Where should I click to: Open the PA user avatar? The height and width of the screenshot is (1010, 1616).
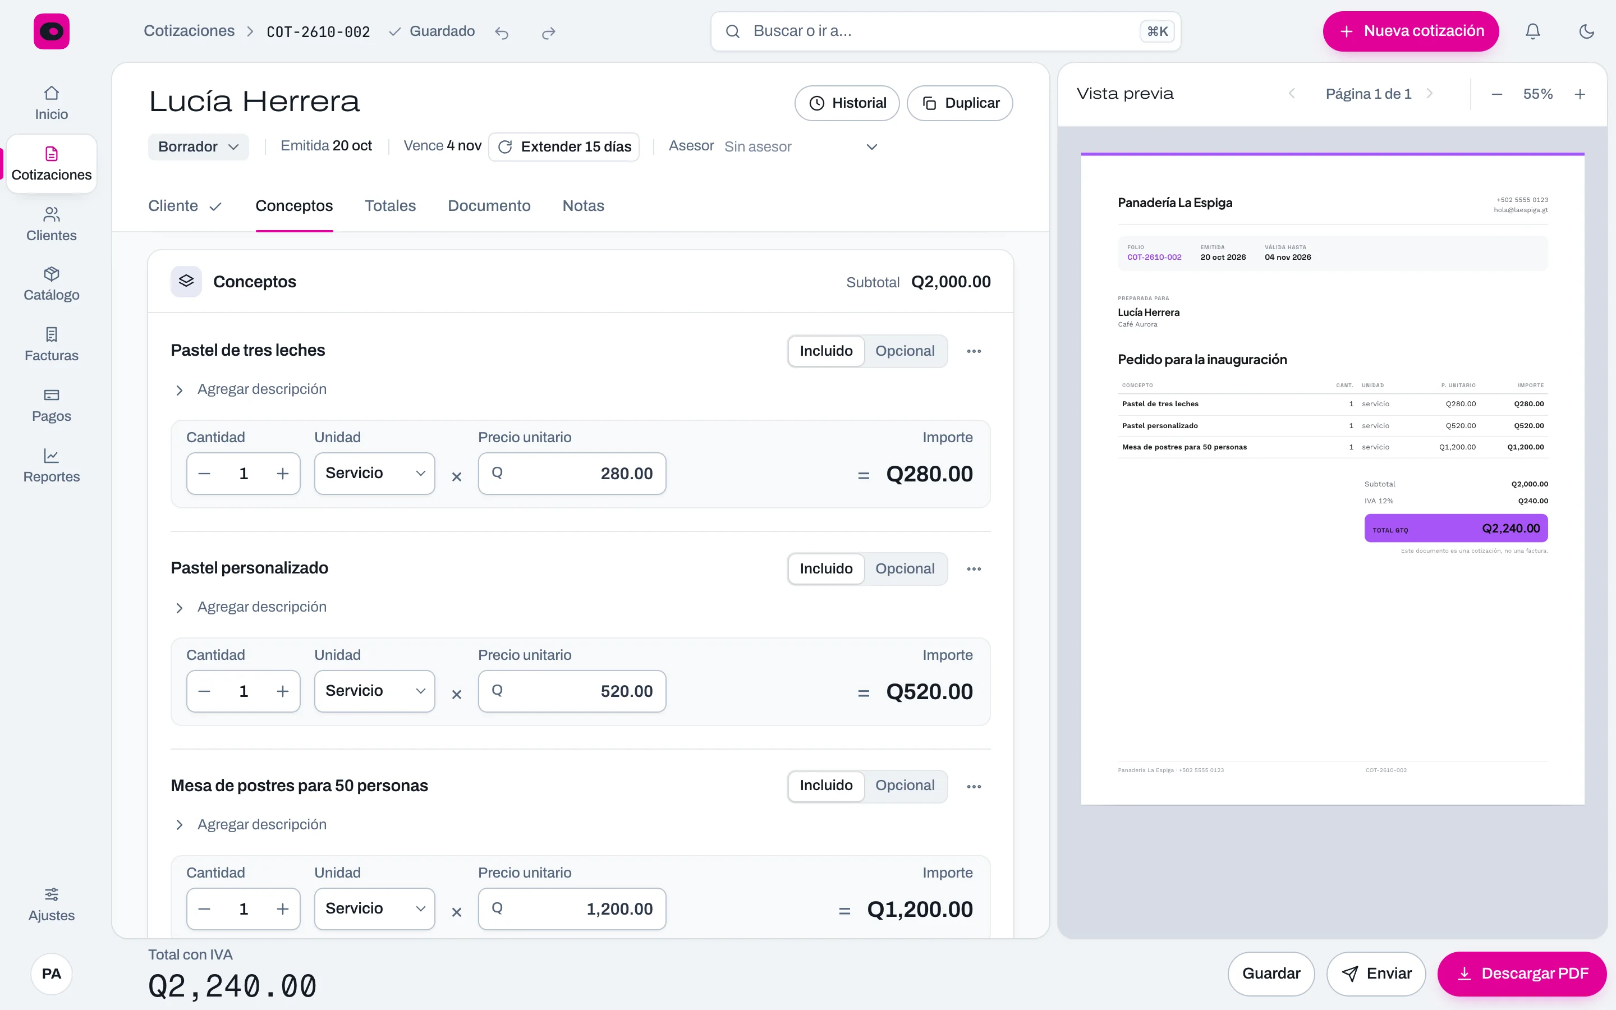pyautogui.click(x=52, y=974)
